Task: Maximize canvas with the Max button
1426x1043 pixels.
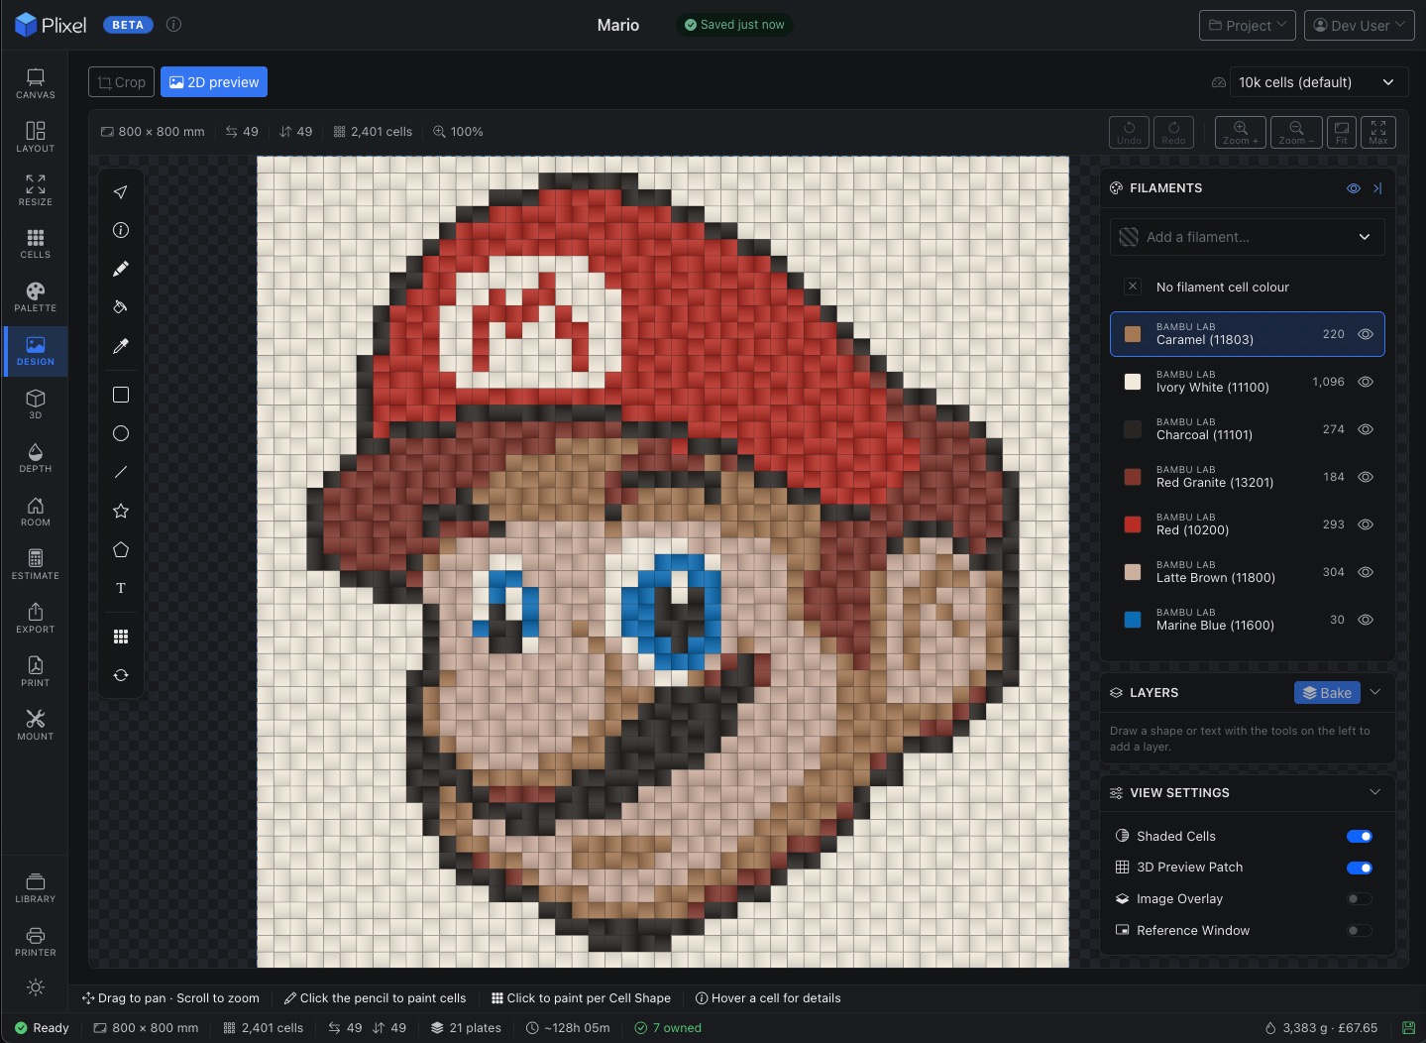Action: pos(1378,132)
